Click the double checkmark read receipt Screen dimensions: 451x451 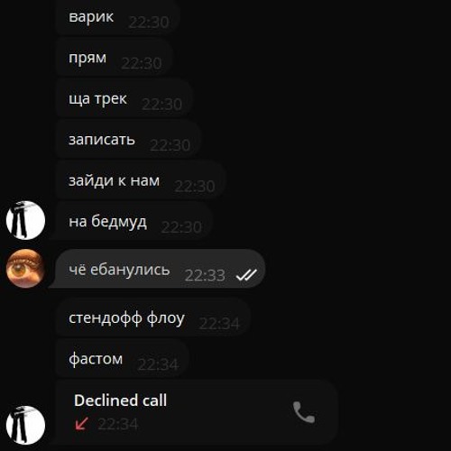pyautogui.click(x=246, y=274)
